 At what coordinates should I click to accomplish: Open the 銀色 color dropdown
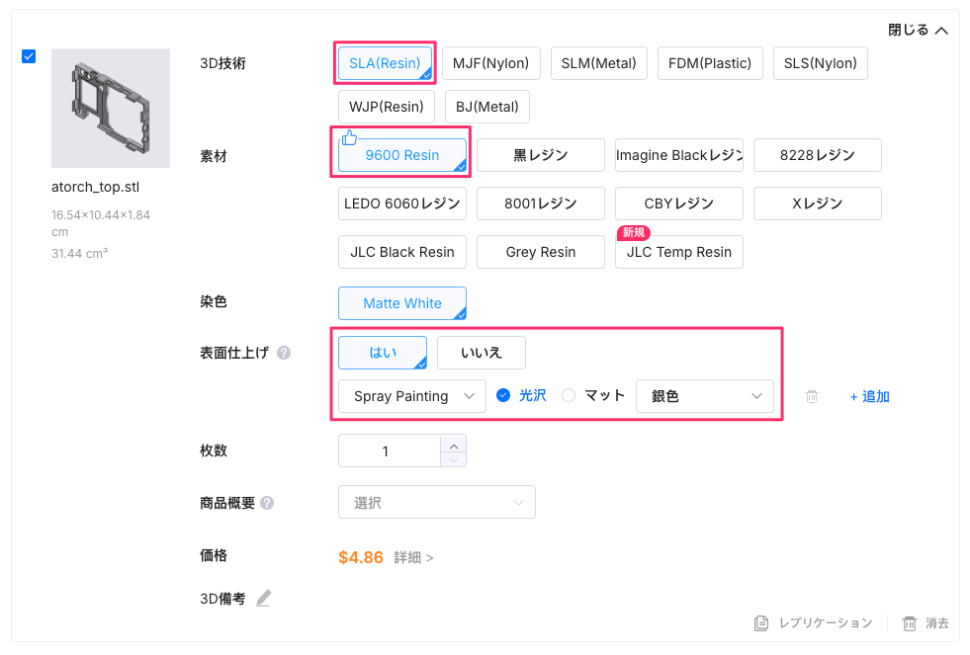(703, 396)
